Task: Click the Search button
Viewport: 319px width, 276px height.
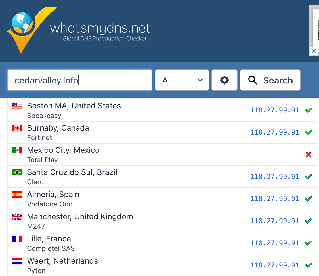Action: [270, 80]
